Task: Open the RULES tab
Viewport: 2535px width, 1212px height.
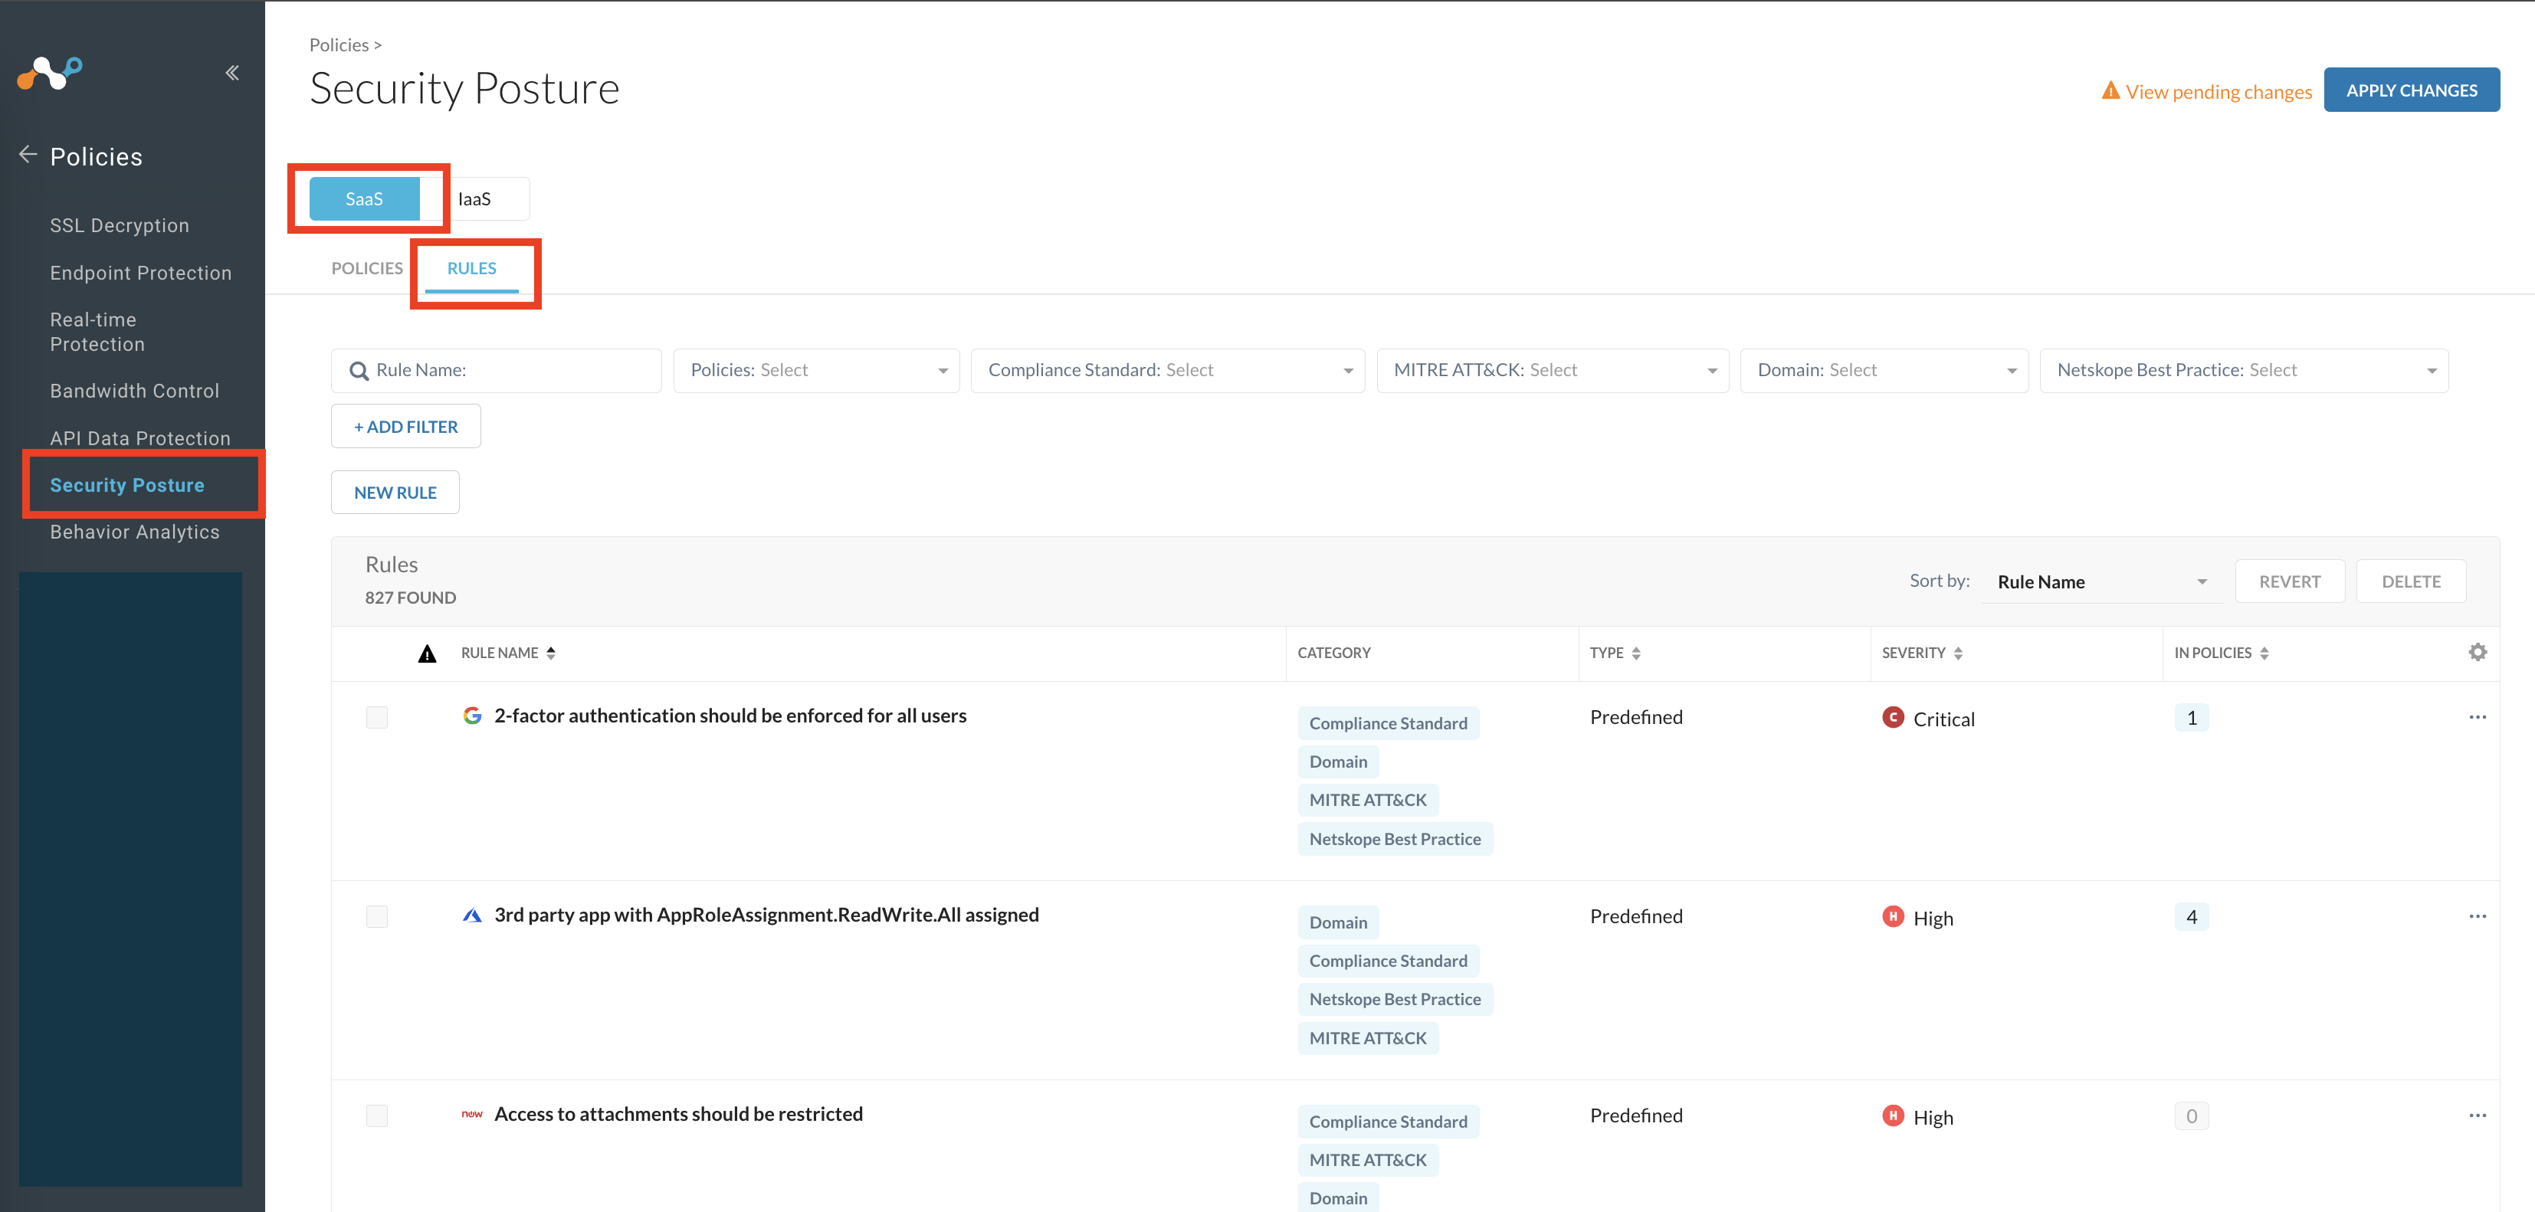Action: tap(471, 267)
